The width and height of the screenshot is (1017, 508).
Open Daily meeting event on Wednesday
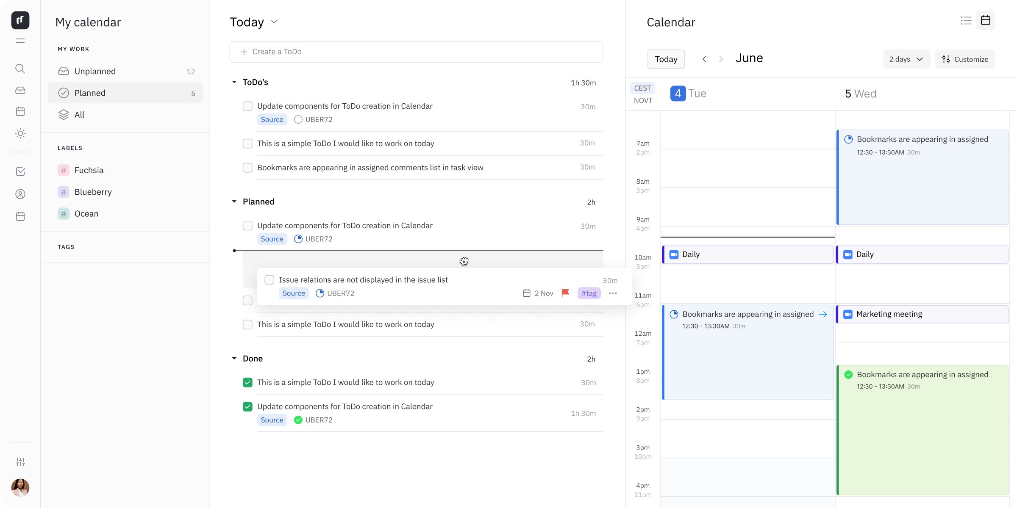[x=922, y=254]
